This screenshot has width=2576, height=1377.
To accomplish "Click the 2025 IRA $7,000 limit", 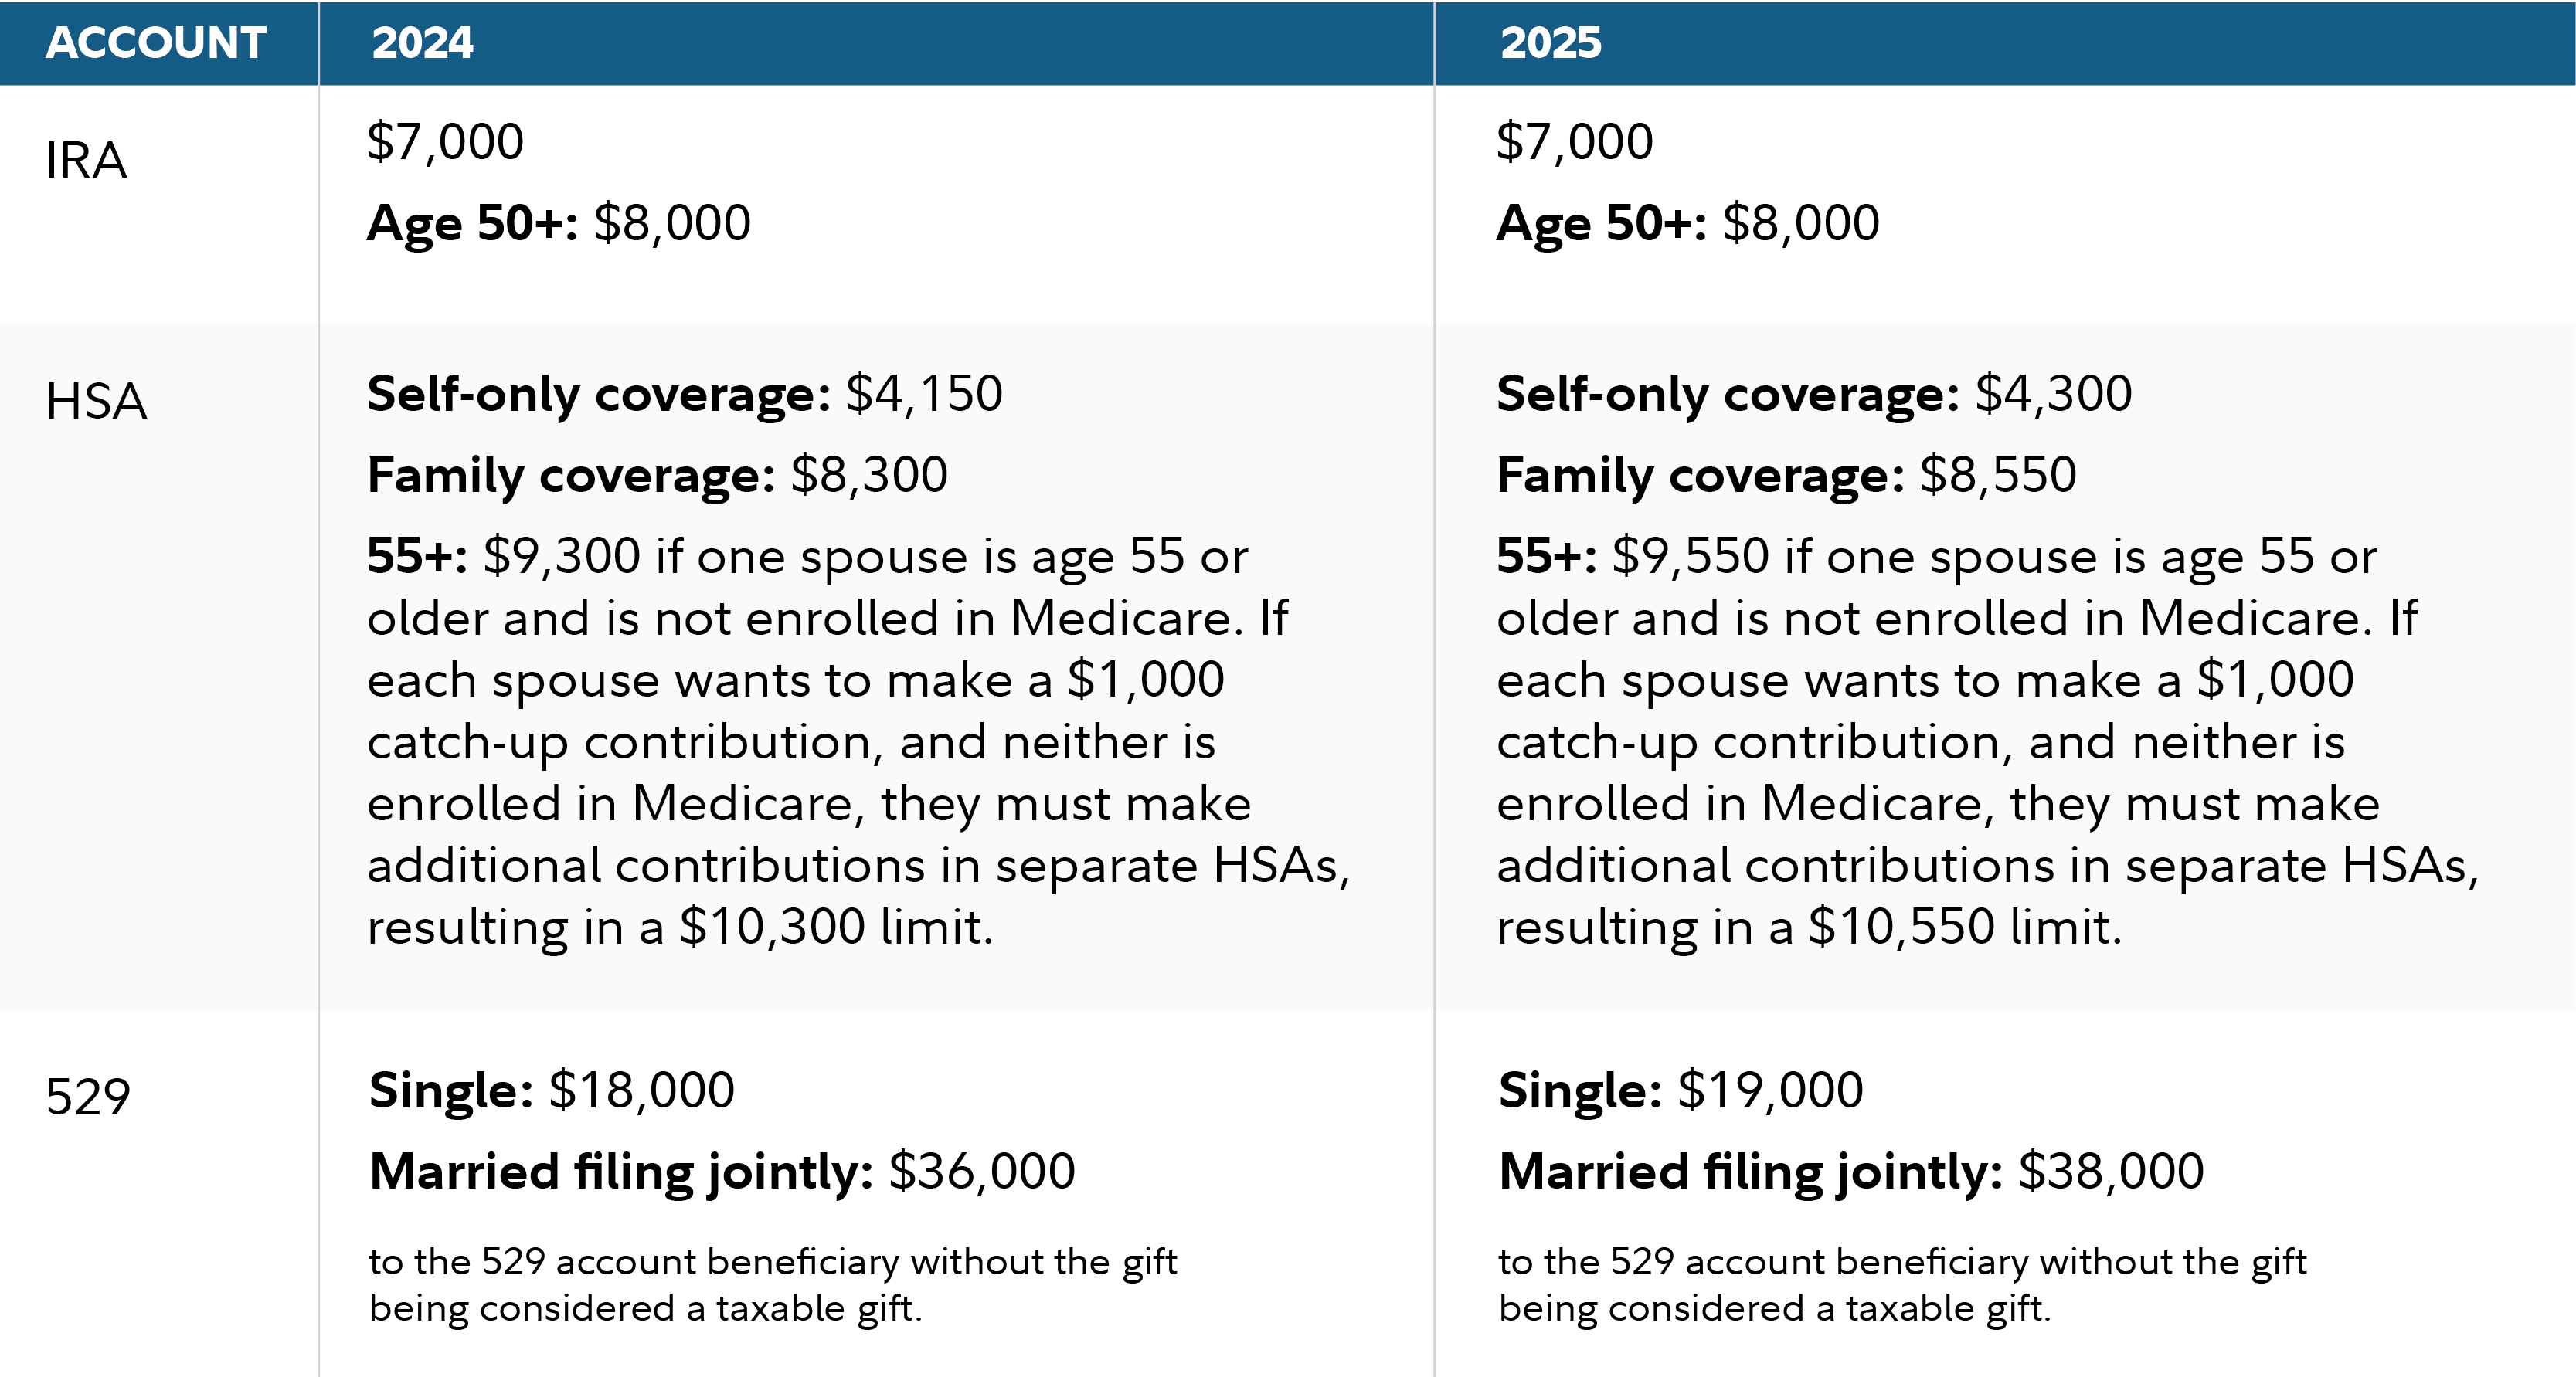I will tap(1574, 141).
